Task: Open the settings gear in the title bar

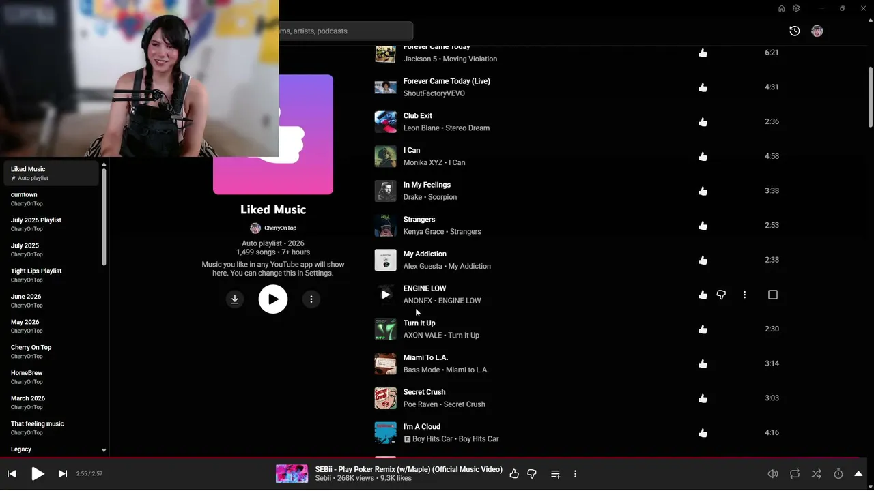Action: pyautogui.click(x=796, y=8)
